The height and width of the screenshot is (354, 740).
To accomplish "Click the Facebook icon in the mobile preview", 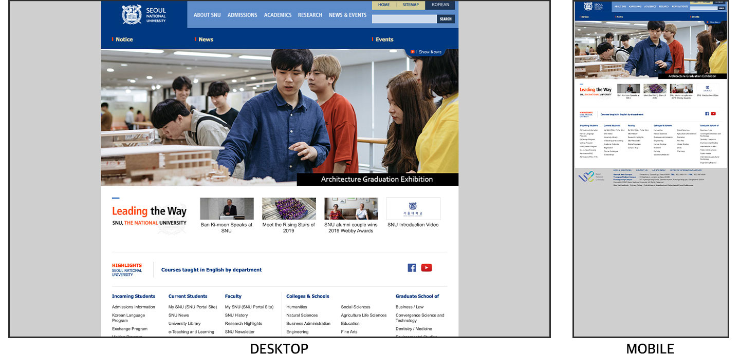I will coord(707,114).
